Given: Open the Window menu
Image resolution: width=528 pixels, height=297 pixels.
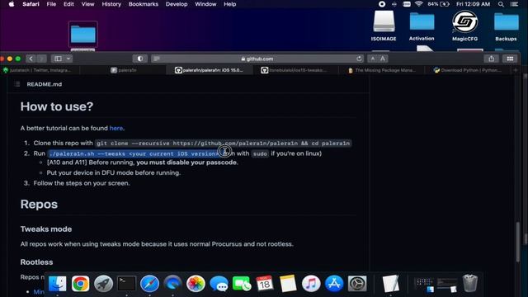Looking at the screenshot, I should [x=205, y=4].
